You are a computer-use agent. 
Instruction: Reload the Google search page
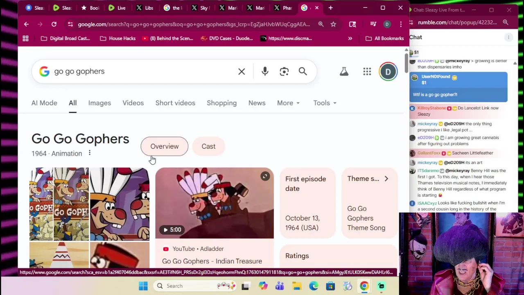54,24
